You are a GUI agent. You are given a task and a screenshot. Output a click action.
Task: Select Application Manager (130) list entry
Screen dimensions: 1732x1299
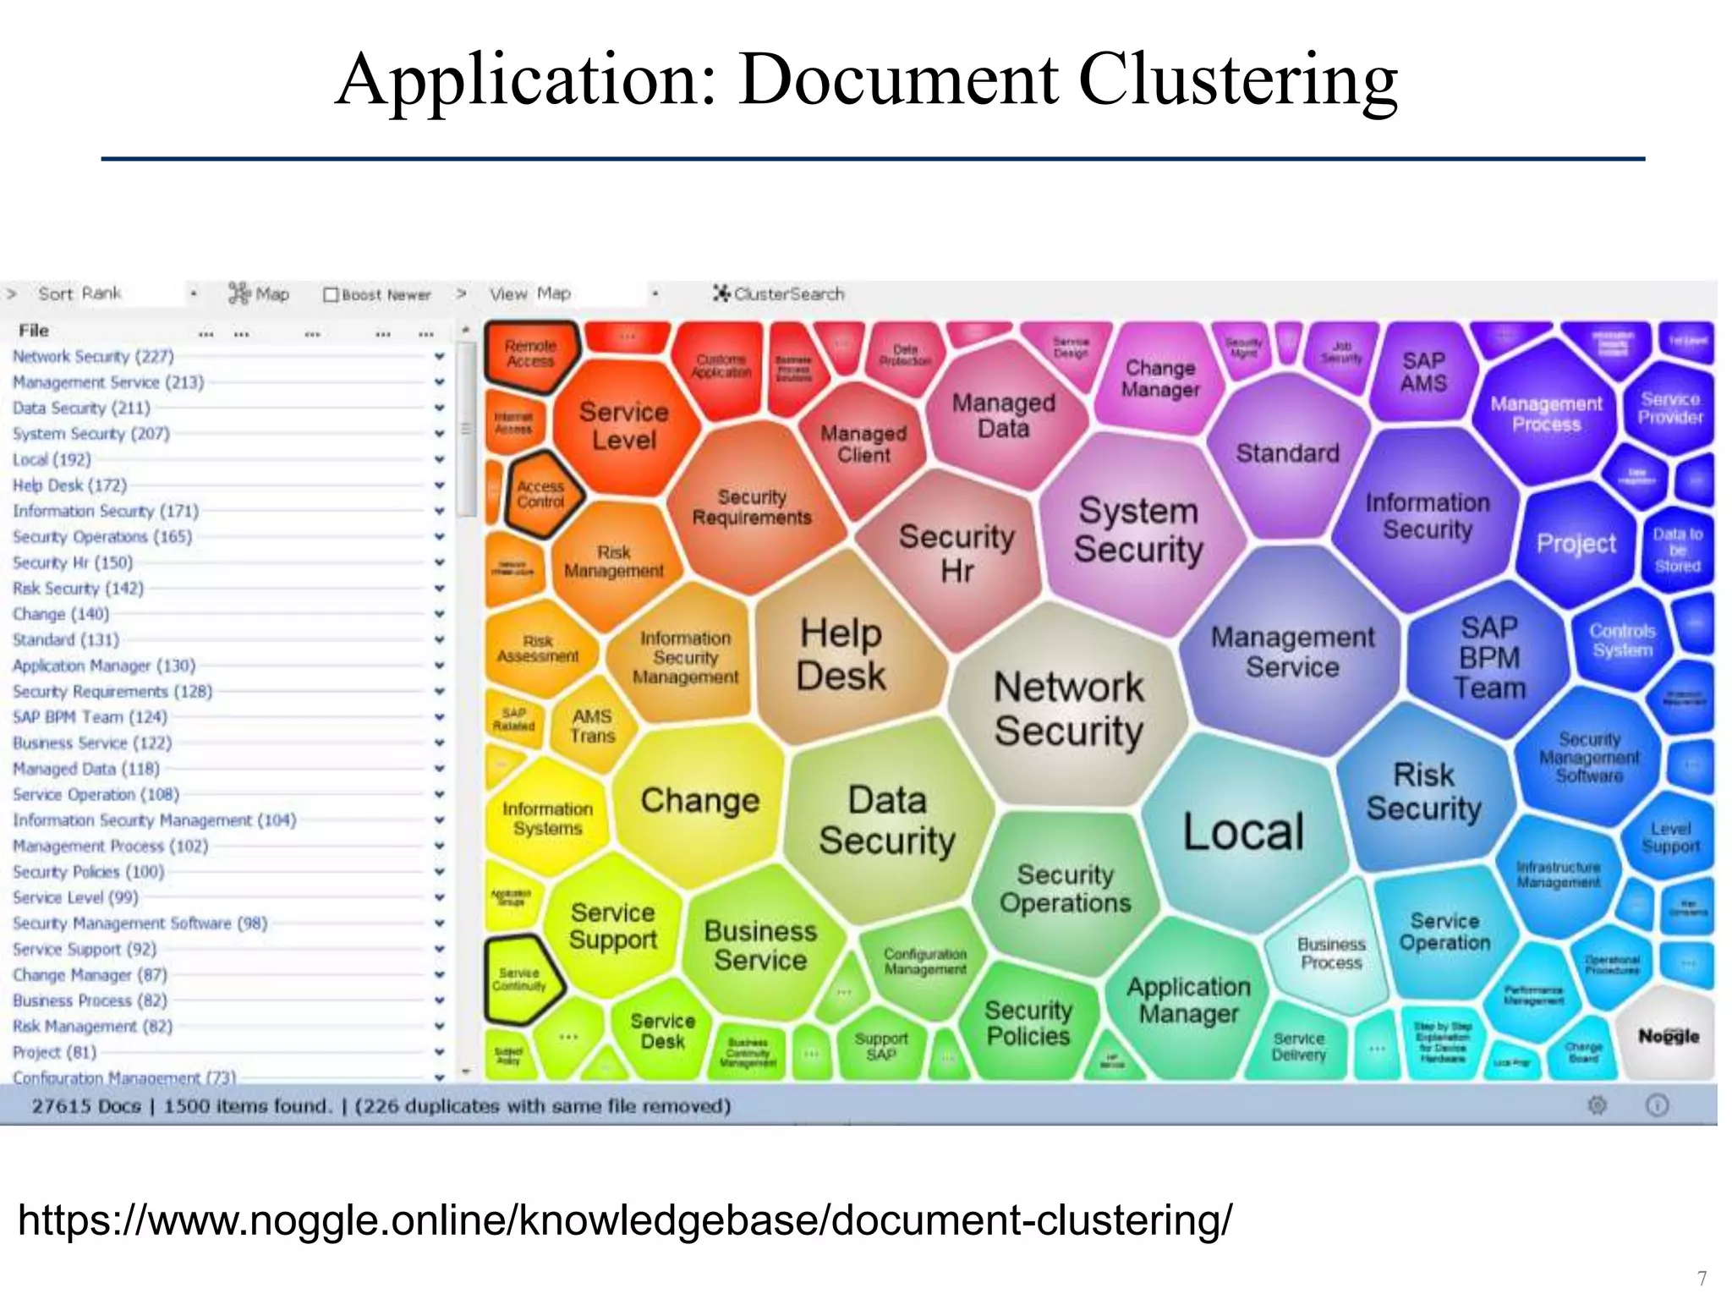104,666
